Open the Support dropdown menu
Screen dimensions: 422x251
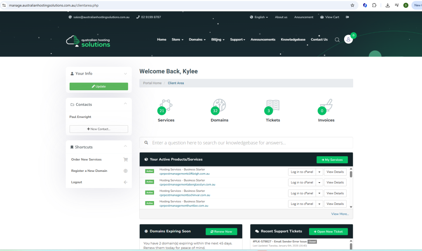click(x=237, y=40)
